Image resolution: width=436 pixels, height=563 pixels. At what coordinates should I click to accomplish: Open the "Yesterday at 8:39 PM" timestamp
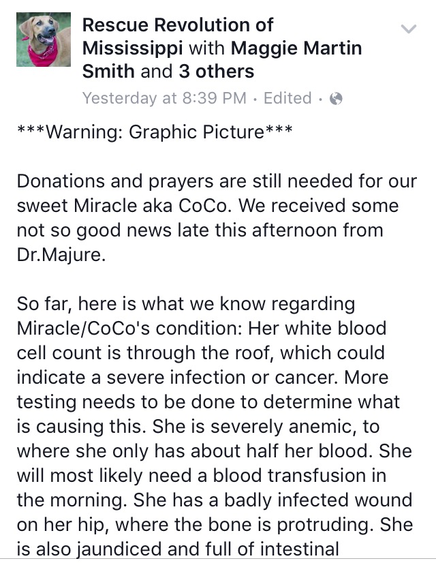coord(163,98)
